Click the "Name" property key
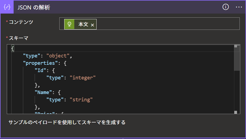Viewport: 246px width, 139px height. coord(43,92)
